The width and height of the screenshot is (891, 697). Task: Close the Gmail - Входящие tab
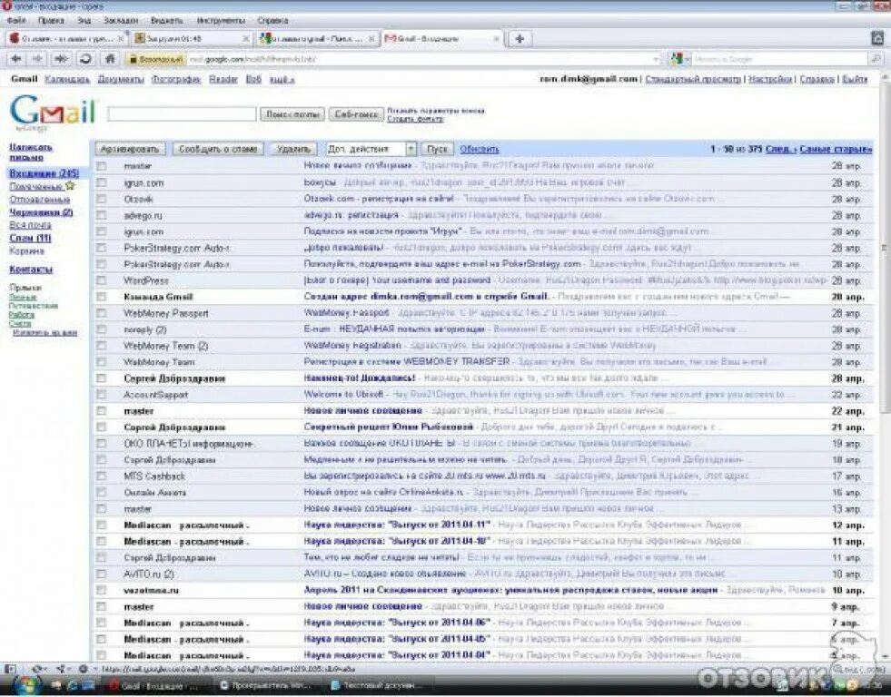496,39
